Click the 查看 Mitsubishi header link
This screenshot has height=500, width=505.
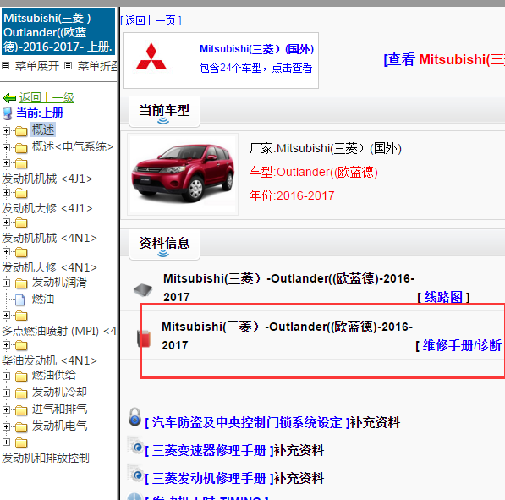(444, 59)
